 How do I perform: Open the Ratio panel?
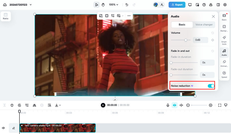(x=6, y=16)
